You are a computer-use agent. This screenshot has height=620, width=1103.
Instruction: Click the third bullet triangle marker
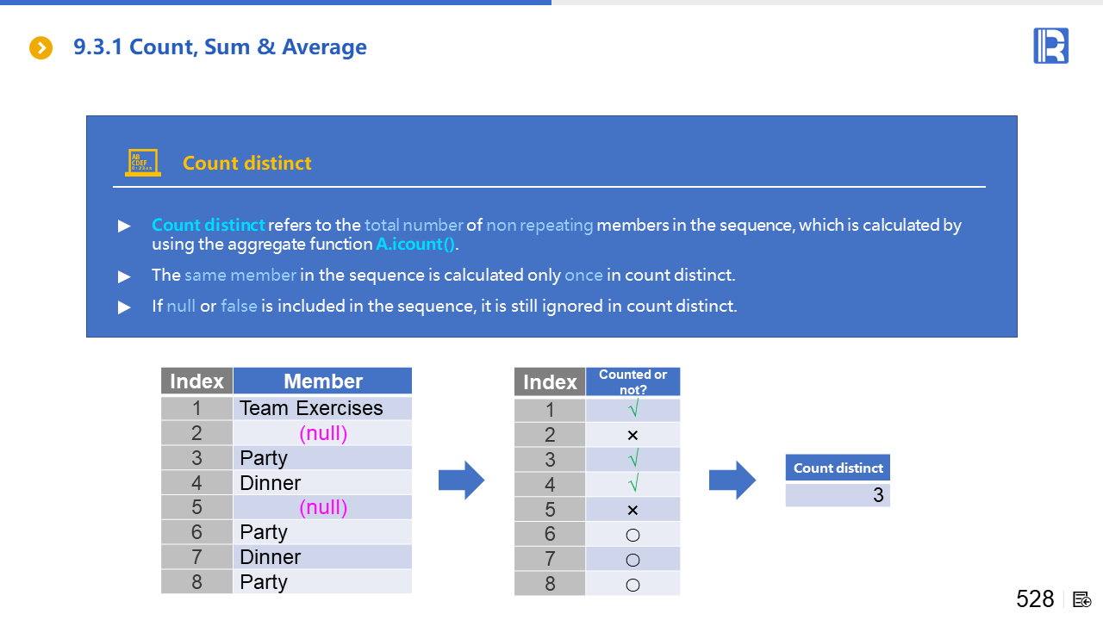(125, 307)
